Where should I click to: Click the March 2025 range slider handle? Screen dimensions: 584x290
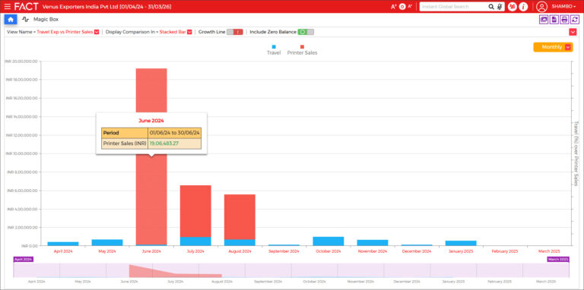pos(558,259)
